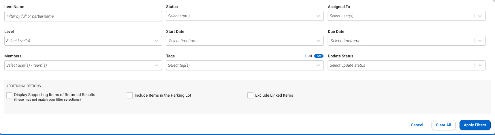This screenshot has height=135, width=495.
Task: Expand the Update Status dropdown chevron
Action: (x=480, y=65)
